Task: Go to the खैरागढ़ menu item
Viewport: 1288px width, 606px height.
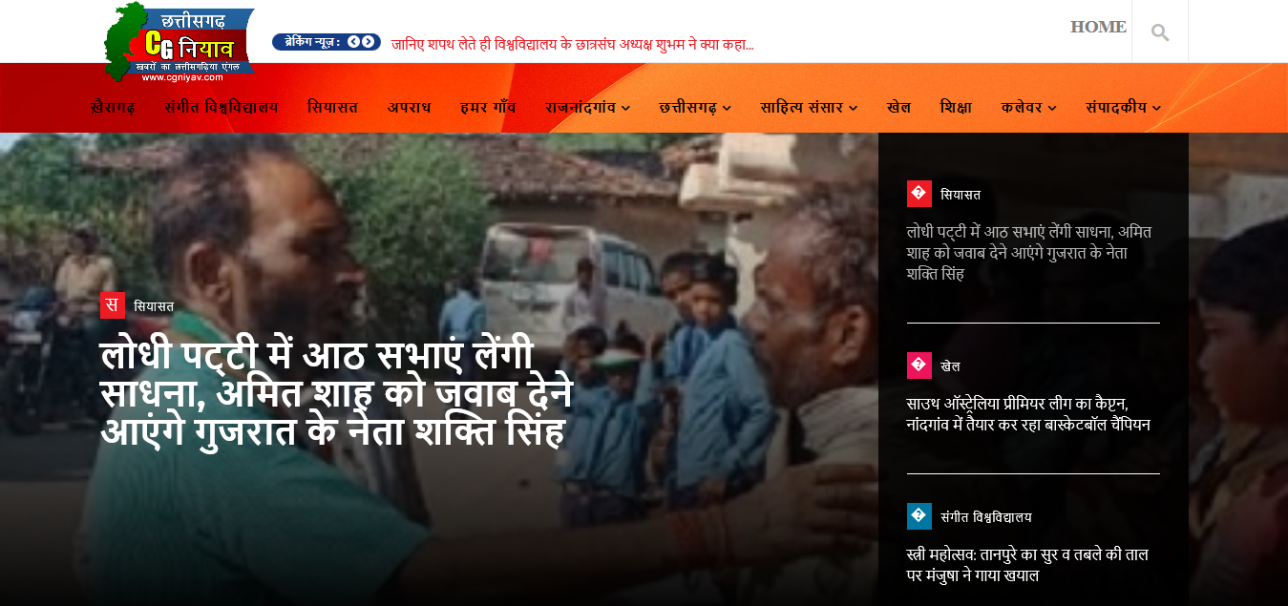Action: point(113,107)
